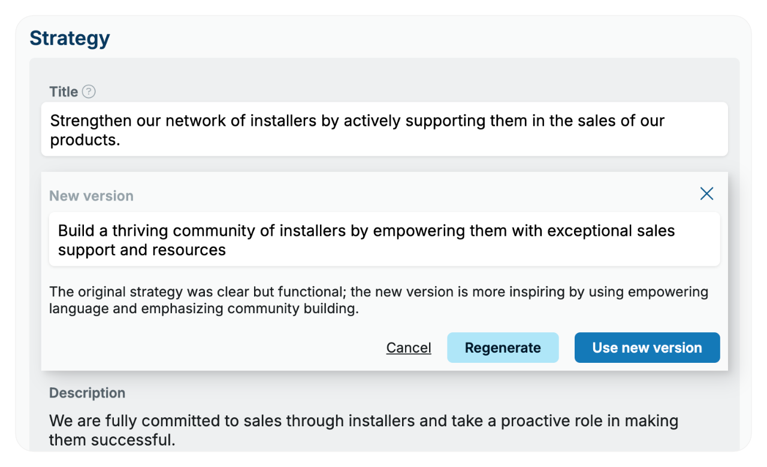
Task: Click the Title field label
Action: [x=64, y=92]
